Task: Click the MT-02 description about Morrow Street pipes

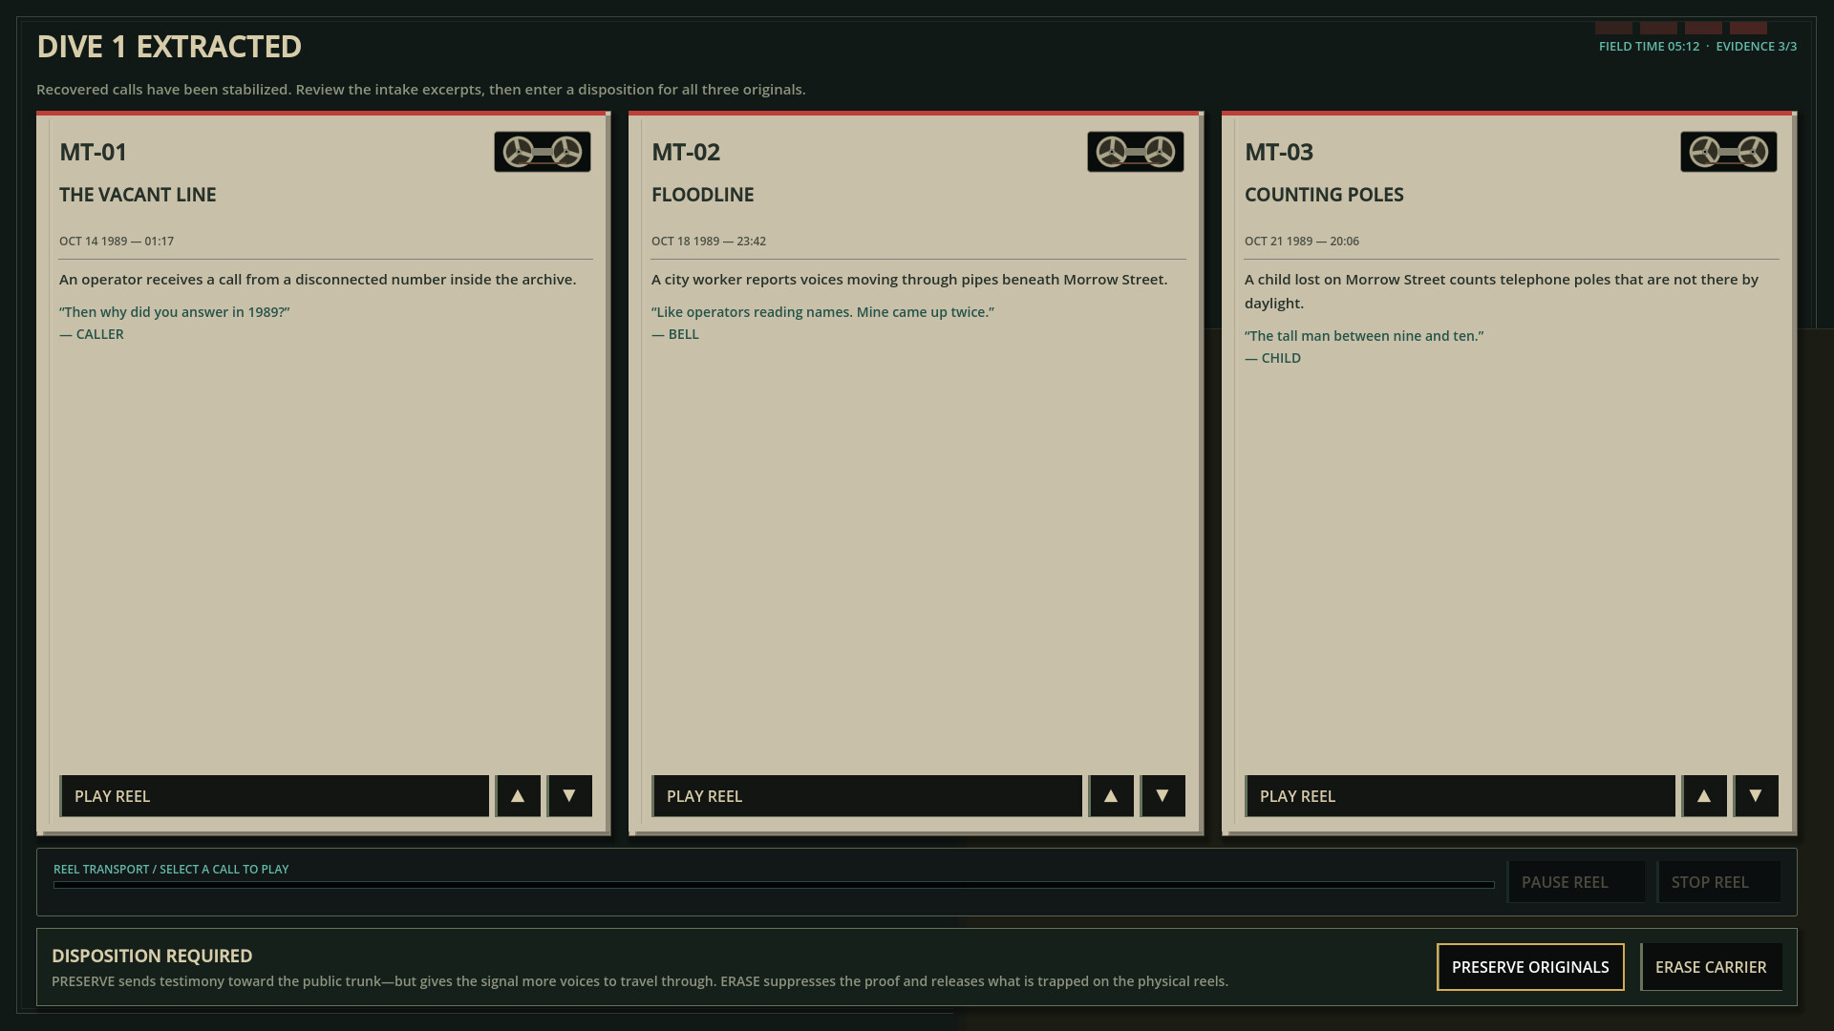Action: (x=909, y=280)
